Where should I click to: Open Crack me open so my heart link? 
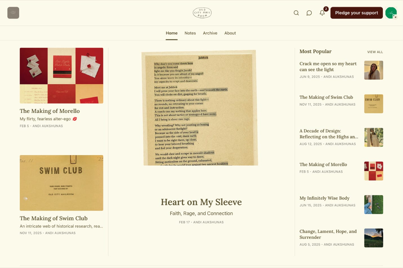(328, 67)
